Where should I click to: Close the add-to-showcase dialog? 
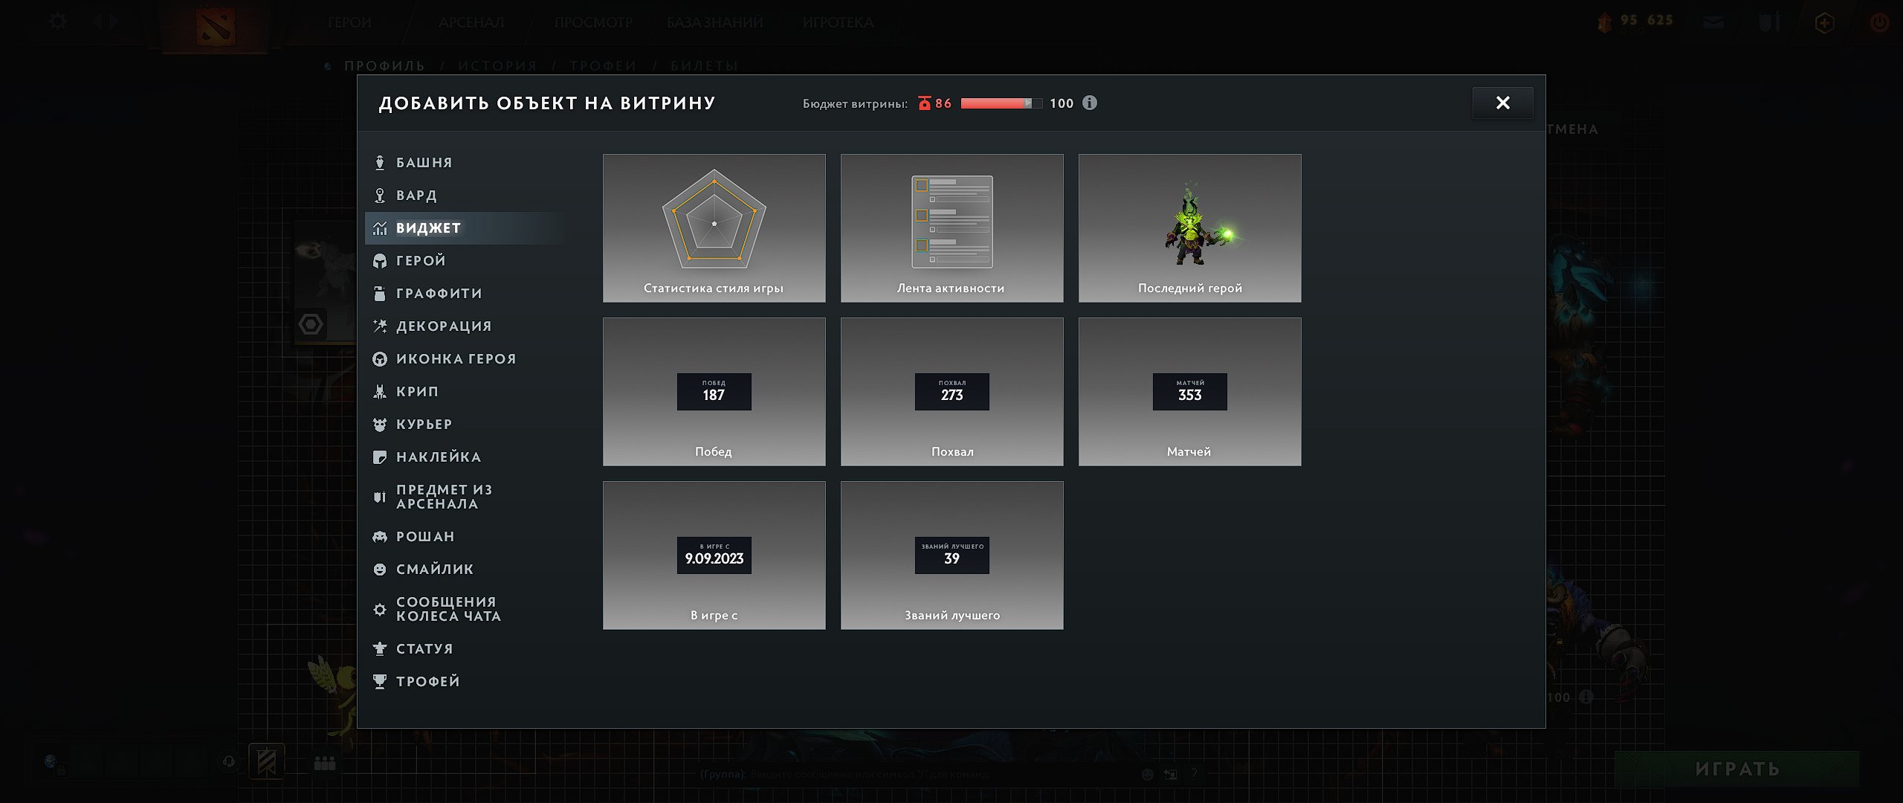(1503, 103)
